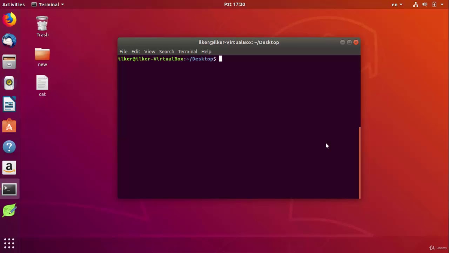Open the volume icon in top bar
This screenshot has width=449, height=253.
tap(425, 5)
